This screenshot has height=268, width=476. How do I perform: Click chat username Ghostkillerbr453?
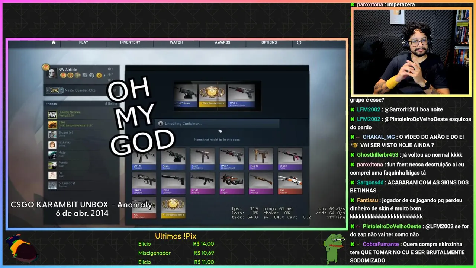377,155
